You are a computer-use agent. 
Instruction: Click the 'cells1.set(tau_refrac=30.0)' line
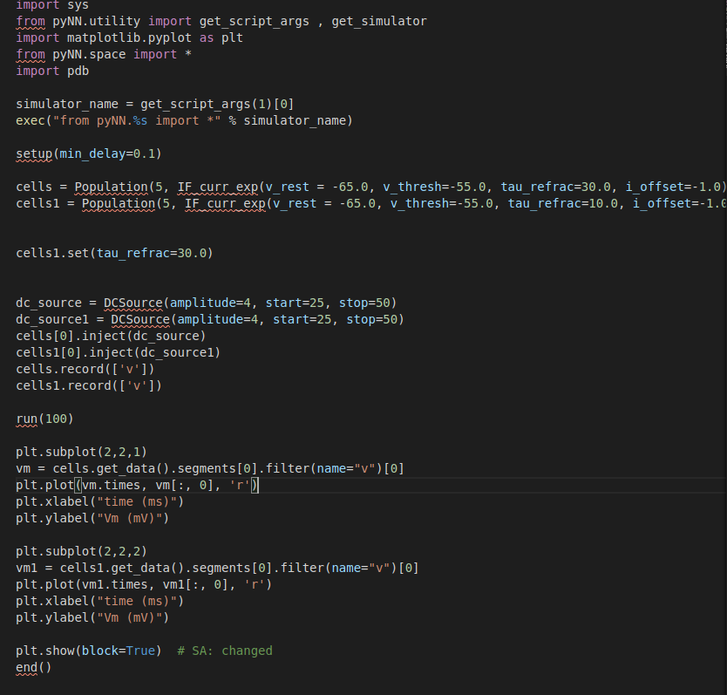tap(114, 253)
